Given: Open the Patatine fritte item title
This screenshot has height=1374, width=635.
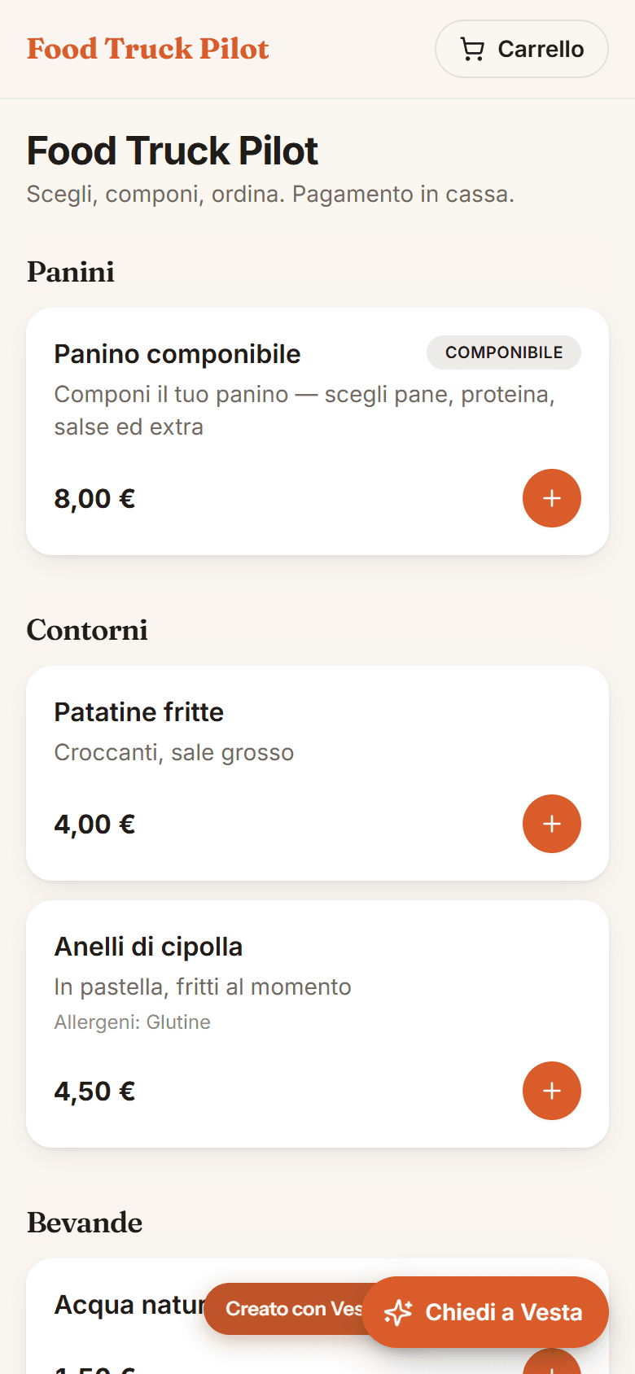Looking at the screenshot, I should click(x=139, y=712).
